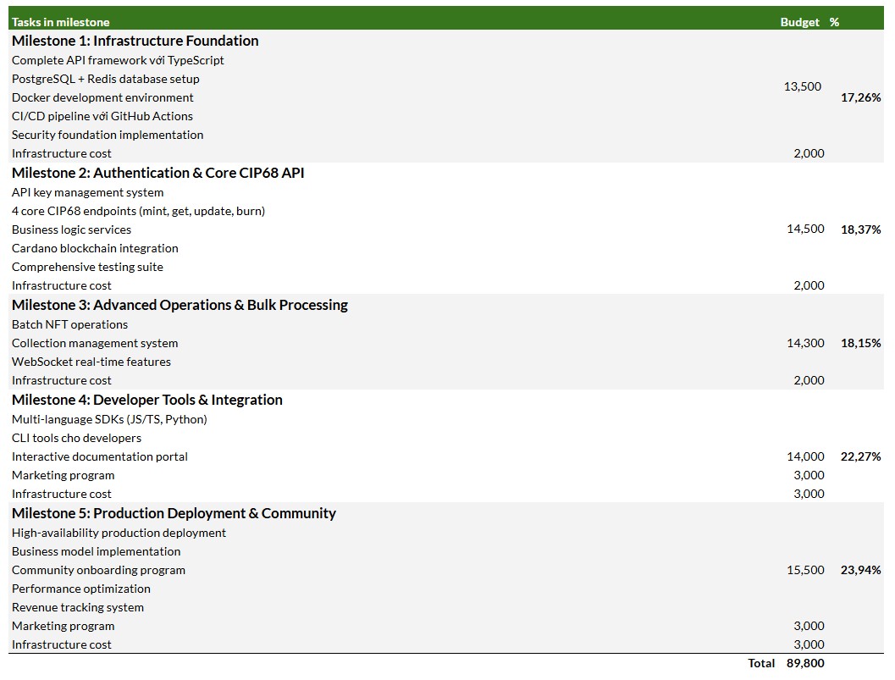Image resolution: width=895 pixels, height=680 pixels.
Task: Click the 14,500 budget value
Action: point(805,229)
